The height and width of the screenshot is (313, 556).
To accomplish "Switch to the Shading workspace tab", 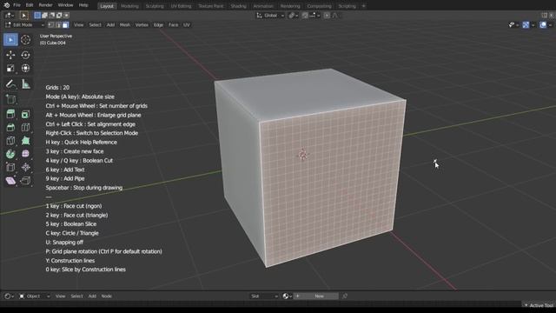I will point(238,6).
